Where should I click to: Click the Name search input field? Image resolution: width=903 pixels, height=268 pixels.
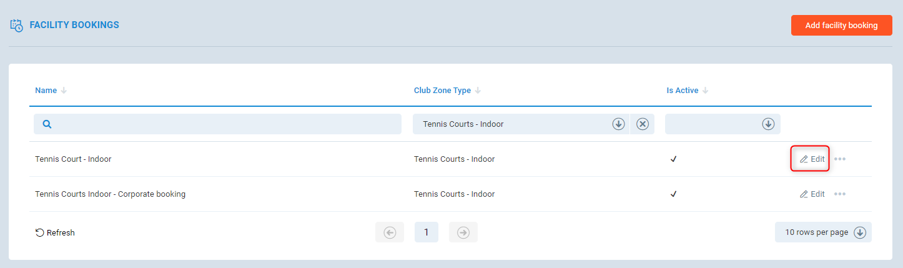coord(225,124)
